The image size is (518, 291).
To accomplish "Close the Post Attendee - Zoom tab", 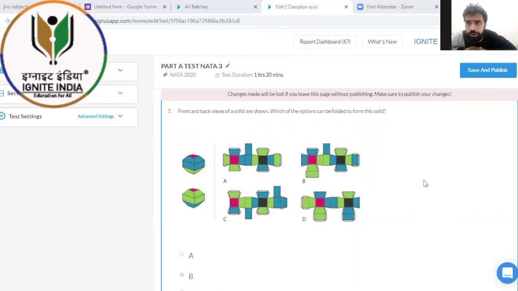I will [x=436, y=7].
